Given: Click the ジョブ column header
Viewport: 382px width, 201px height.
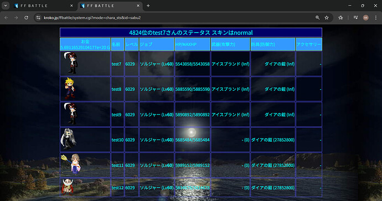Looking at the screenshot, I should tap(157, 44).
